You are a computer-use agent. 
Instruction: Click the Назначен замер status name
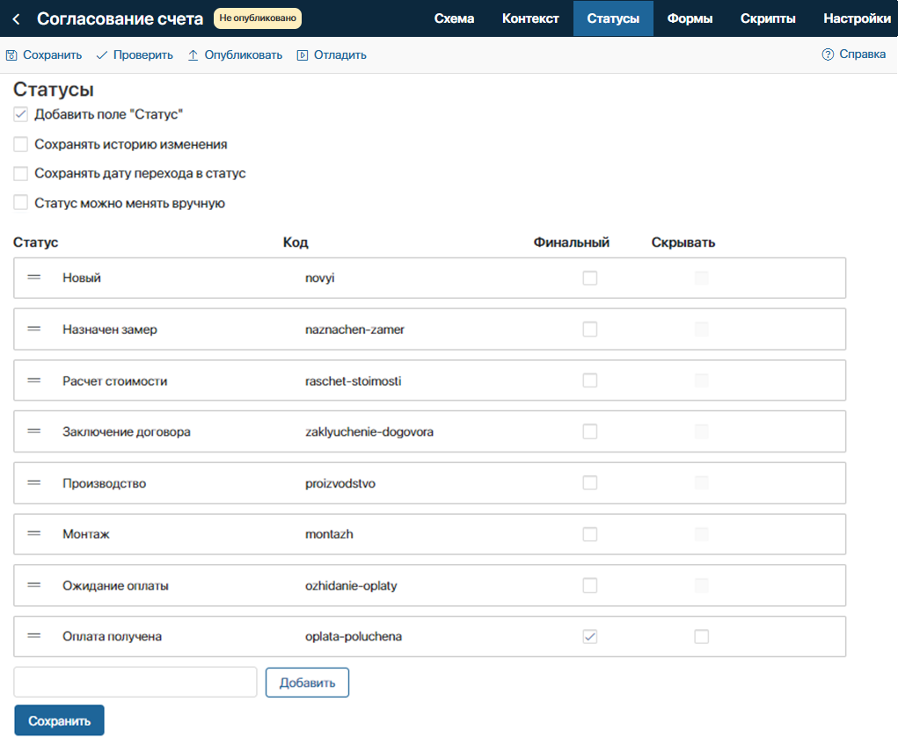[x=110, y=329]
